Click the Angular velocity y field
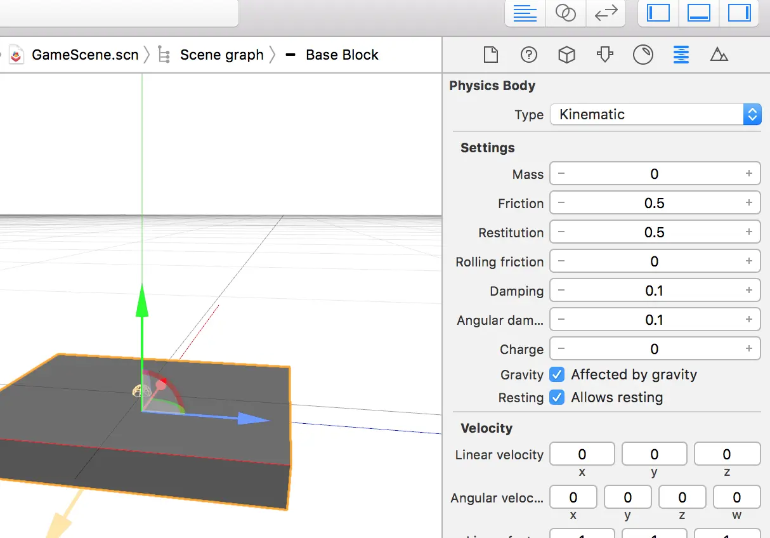The height and width of the screenshot is (538, 770). click(628, 497)
